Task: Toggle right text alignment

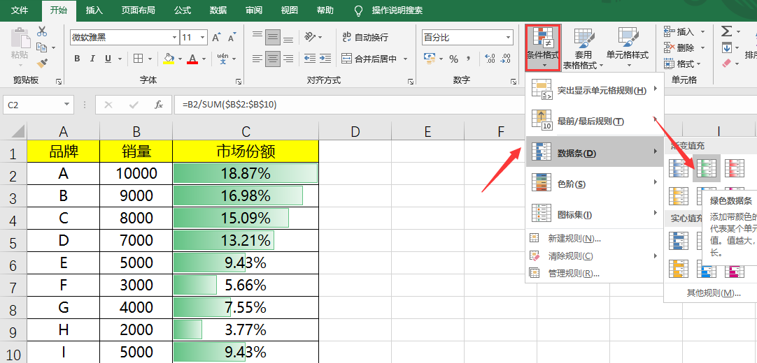Action: [x=288, y=59]
